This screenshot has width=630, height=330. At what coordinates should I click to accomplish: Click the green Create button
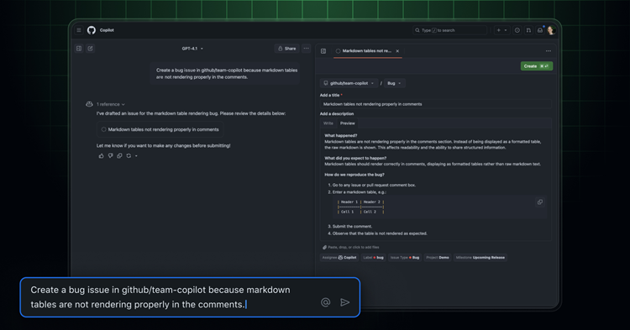click(x=537, y=66)
